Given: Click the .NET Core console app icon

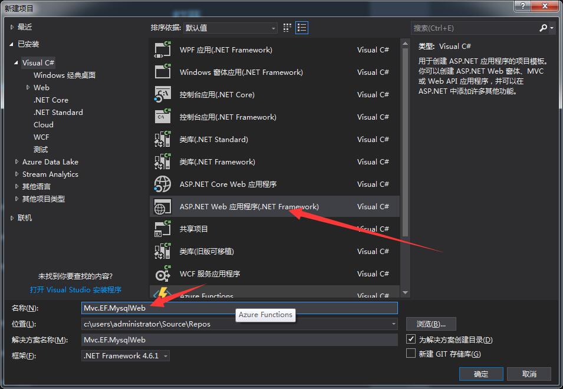Looking at the screenshot, I should point(163,95).
